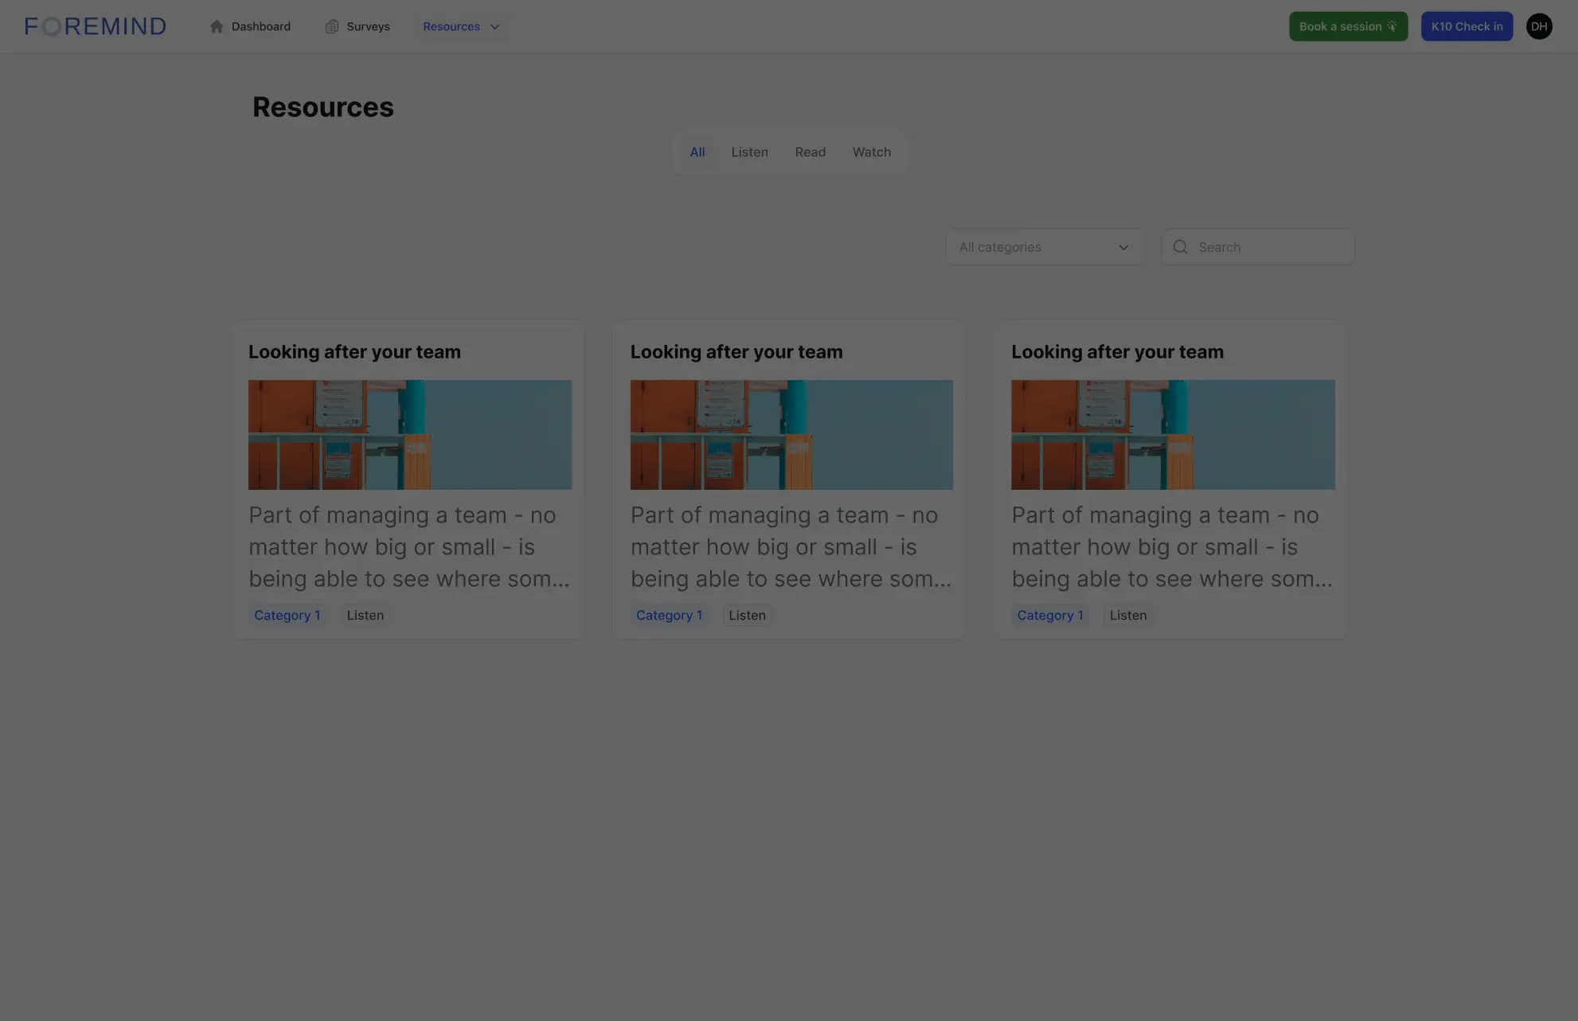The image size is (1578, 1021).
Task: Expand the Resources nav chevron
Action: point(494,26)
